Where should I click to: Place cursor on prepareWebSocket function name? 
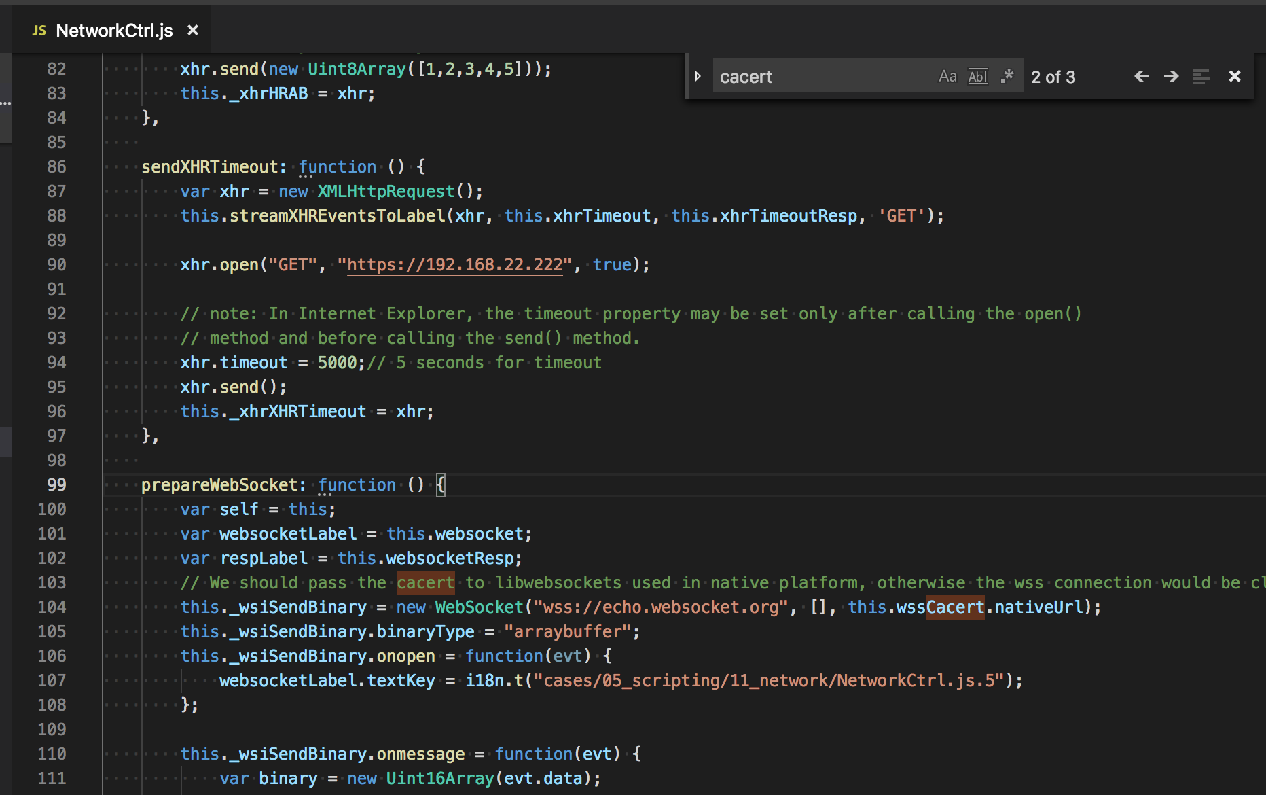[x=222, y=484]
